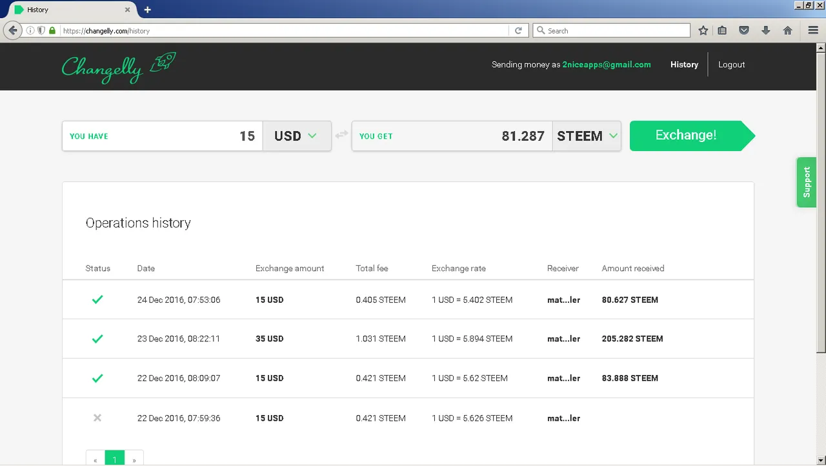Open the STEEM currency dropdown
Screen dimensions: 826x466
(x=587, y=136)
